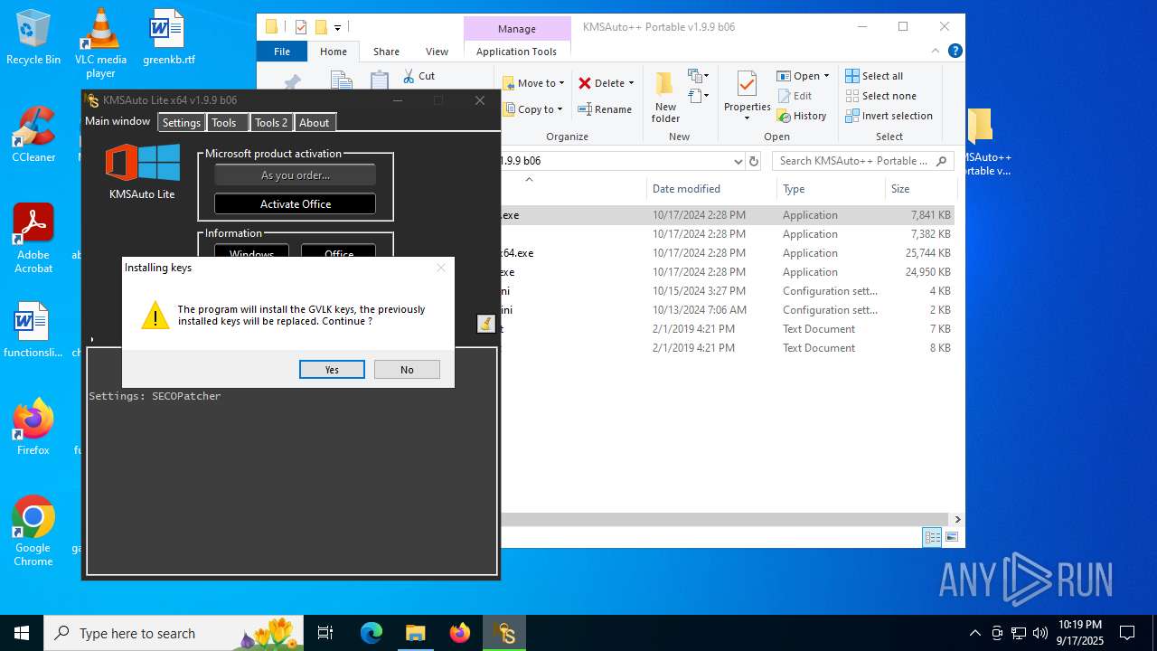This screenshot has height=651, width=1157.
Task: Create a New folder from ribbon
Action: click(x=665, y=97)
